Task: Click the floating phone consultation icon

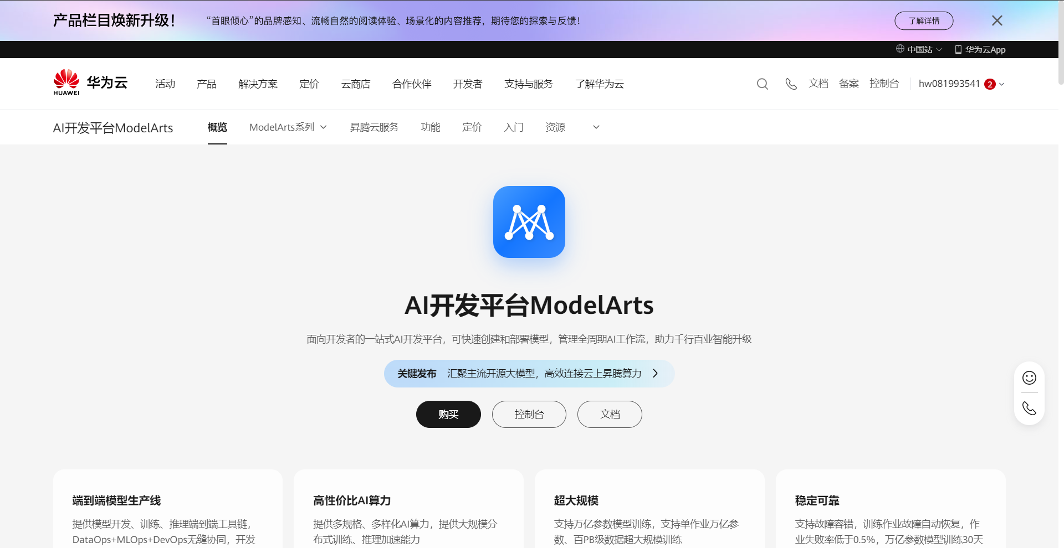Action: [x=1029, y=409]
